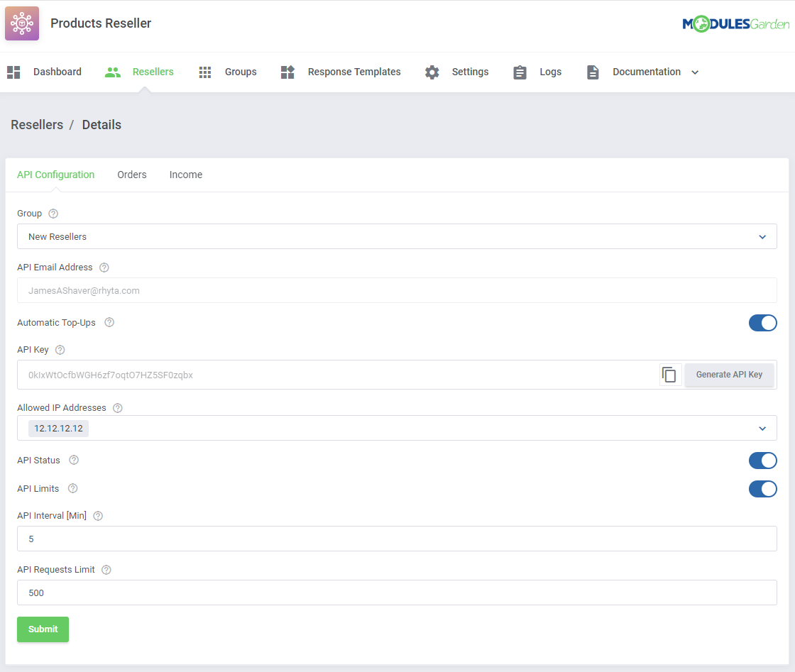Copy the API key with the clipboard icon
Viewport: 795px width, 672px height.
coord(670,375)
